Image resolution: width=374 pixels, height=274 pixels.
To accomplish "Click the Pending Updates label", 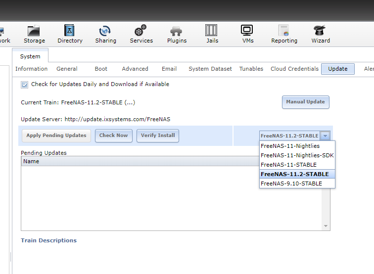I will point(44,153).
